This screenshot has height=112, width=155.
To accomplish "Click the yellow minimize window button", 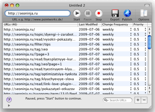I will pos(12,5).
